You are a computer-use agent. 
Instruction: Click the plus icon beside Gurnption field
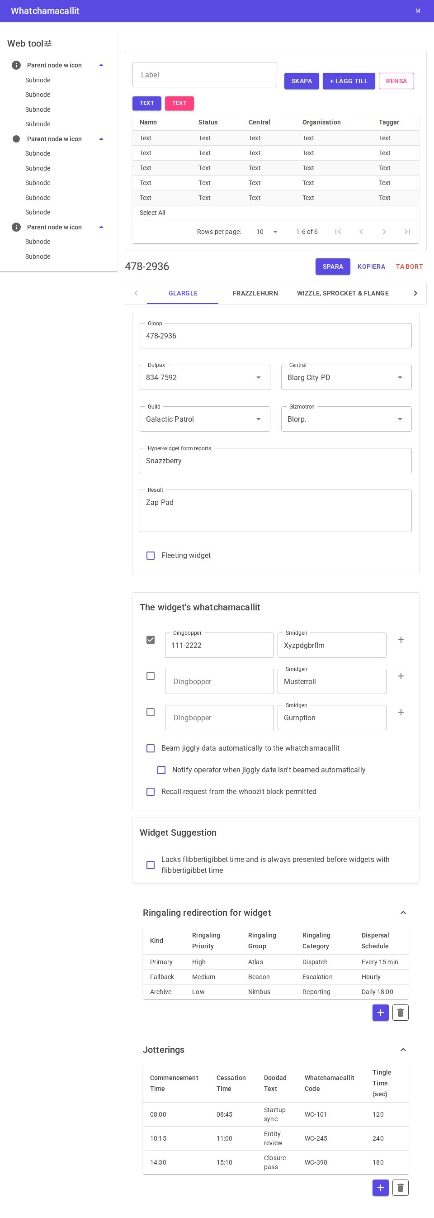(401, 712)
